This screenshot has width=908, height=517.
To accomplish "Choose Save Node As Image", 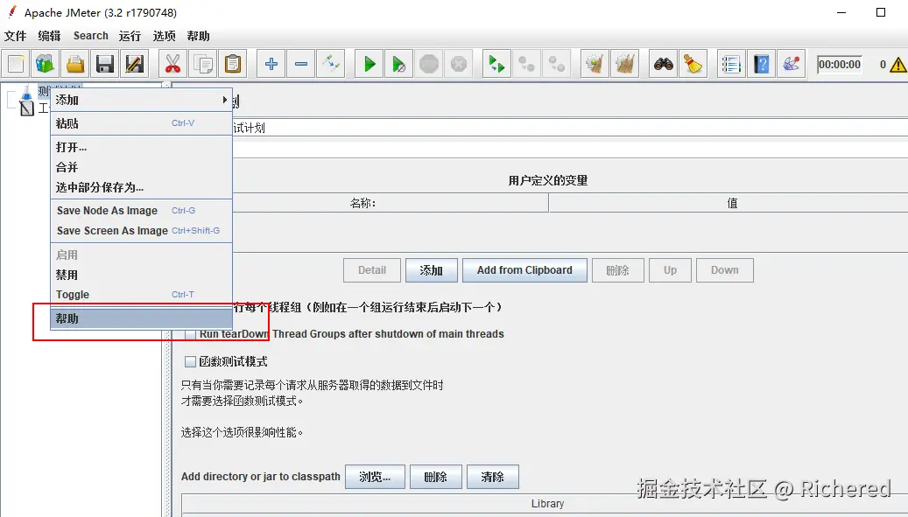I will (141, 211).
